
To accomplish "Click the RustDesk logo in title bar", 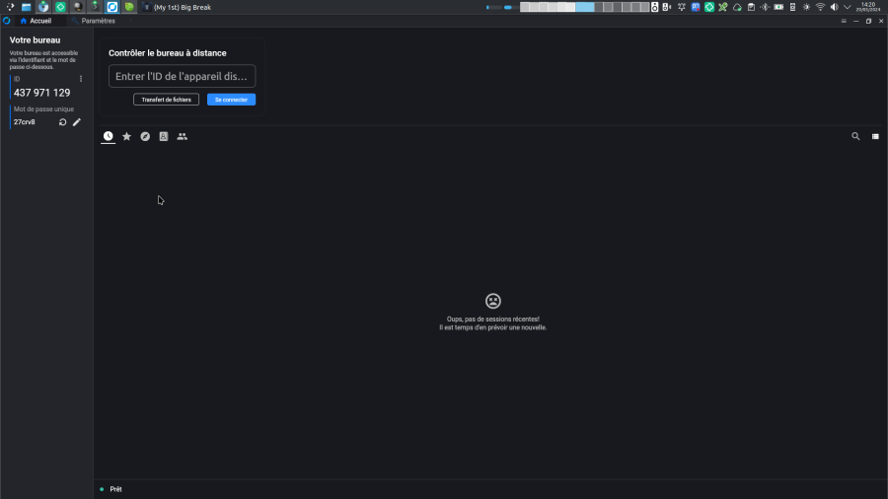I will pos(6,21).
